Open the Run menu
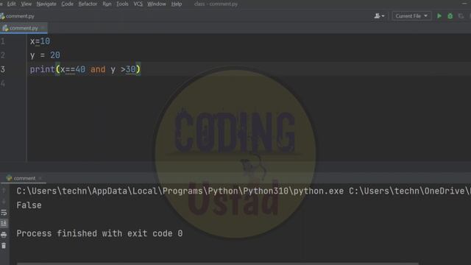The height and width of the screenshot is (265, 471). click(107, 4)
